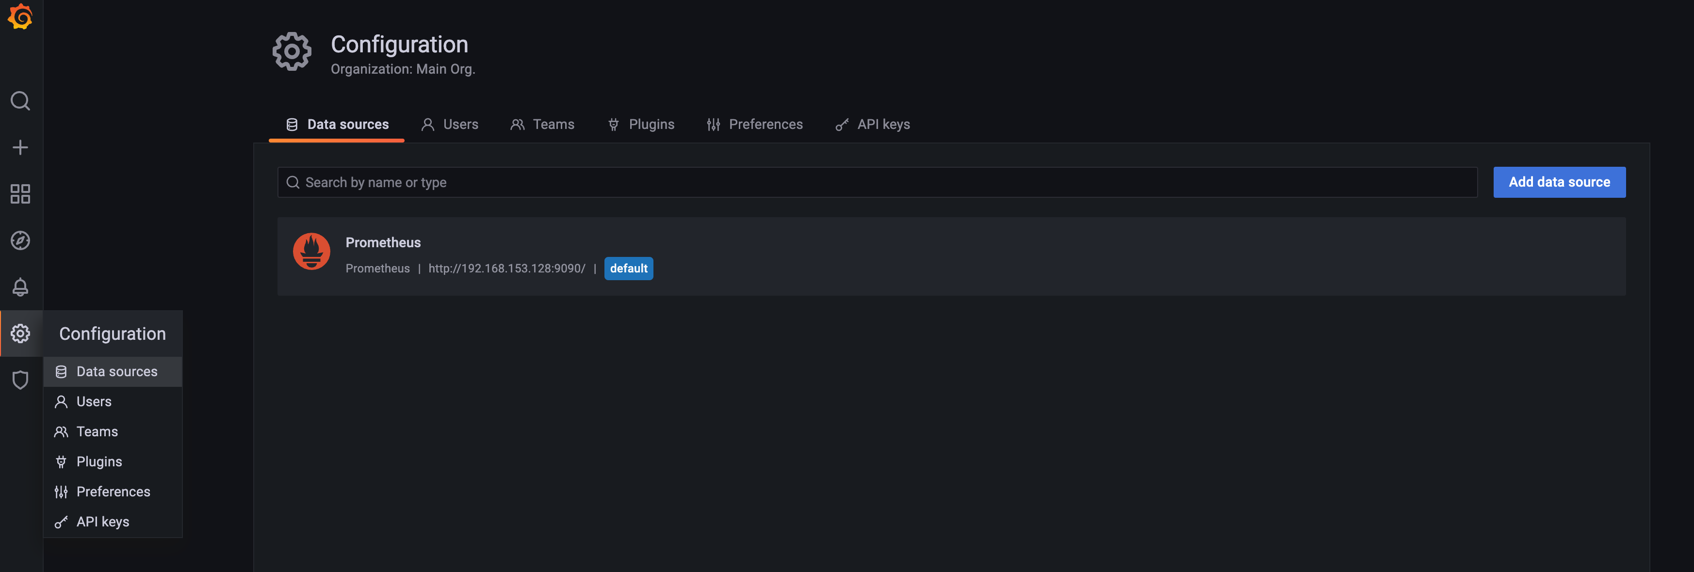The width and height of the screenshot is (1694, 572).
Task: Click the plus Create icon in sidebar
Action: pos(20,147)
